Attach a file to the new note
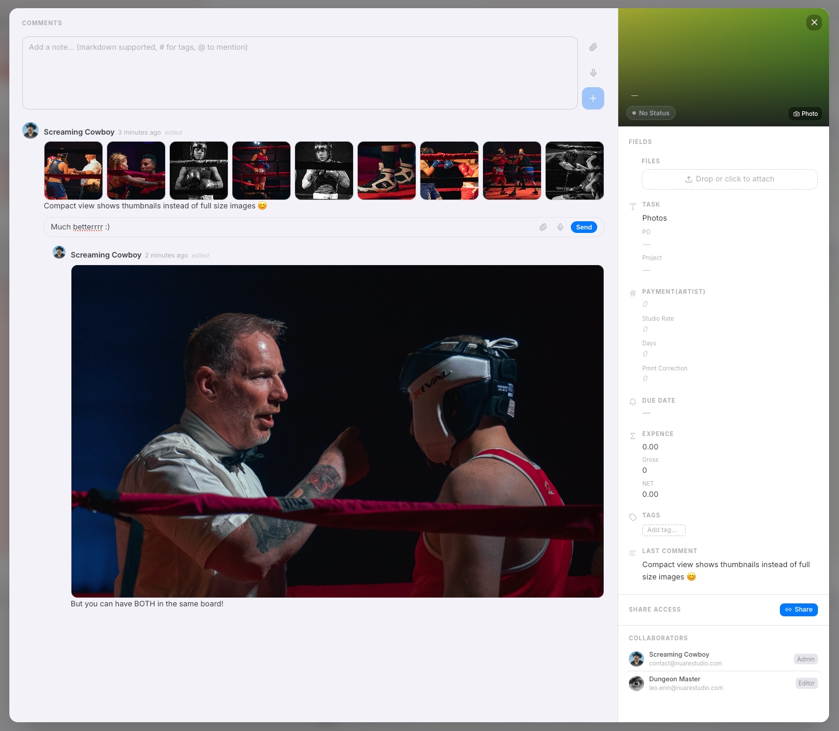839x731 pixels. pyautogui.click(x=593, y=47)
